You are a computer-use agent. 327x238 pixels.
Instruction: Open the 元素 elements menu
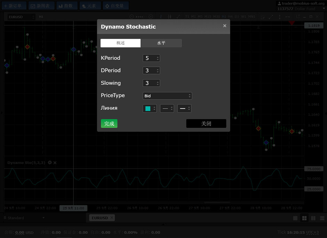pos(90,6)
